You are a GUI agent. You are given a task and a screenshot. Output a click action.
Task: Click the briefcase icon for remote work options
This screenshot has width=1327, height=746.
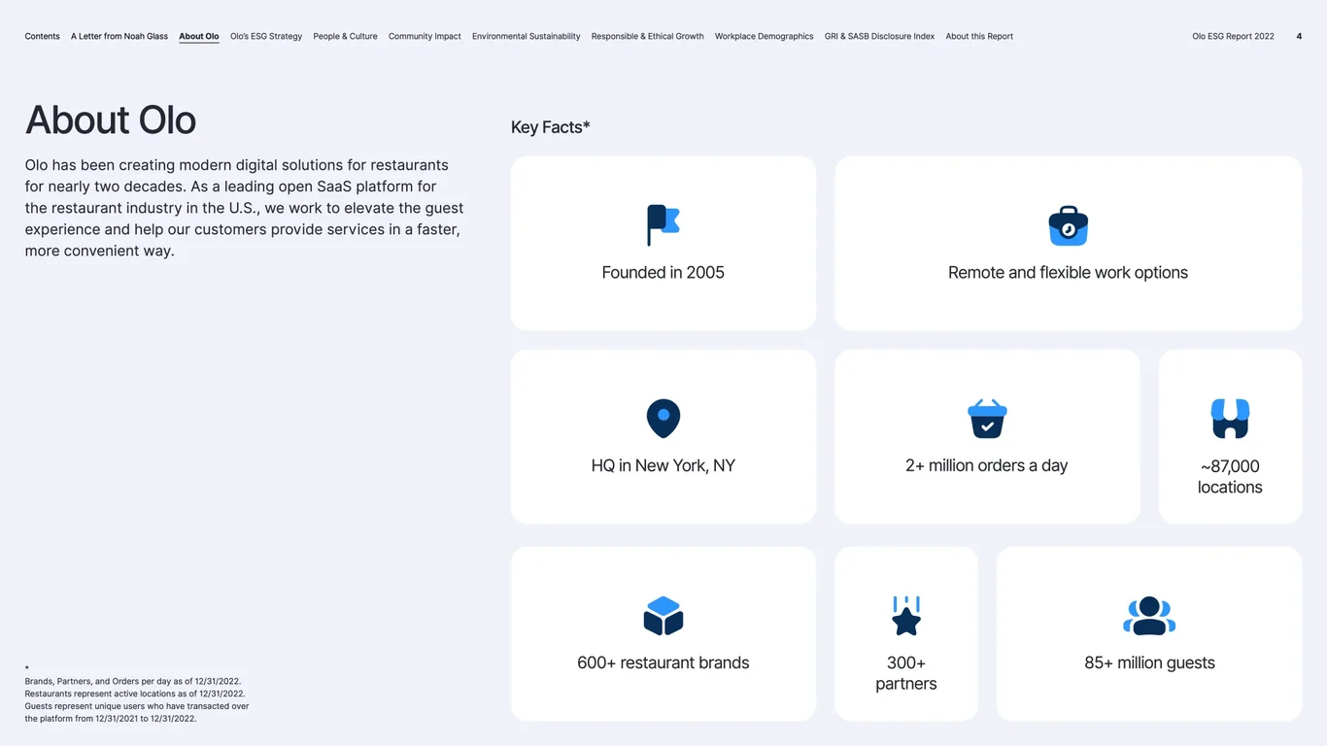pos(1069,226)
